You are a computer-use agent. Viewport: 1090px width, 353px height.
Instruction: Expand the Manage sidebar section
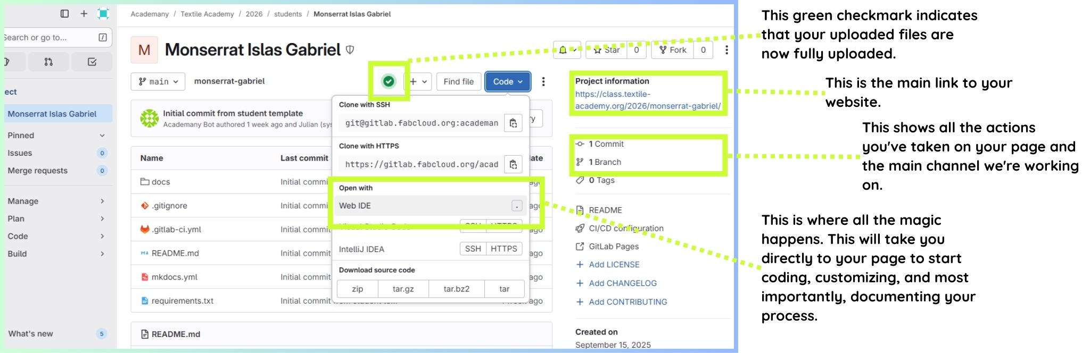pyautogui.click(x=56, y=201)
